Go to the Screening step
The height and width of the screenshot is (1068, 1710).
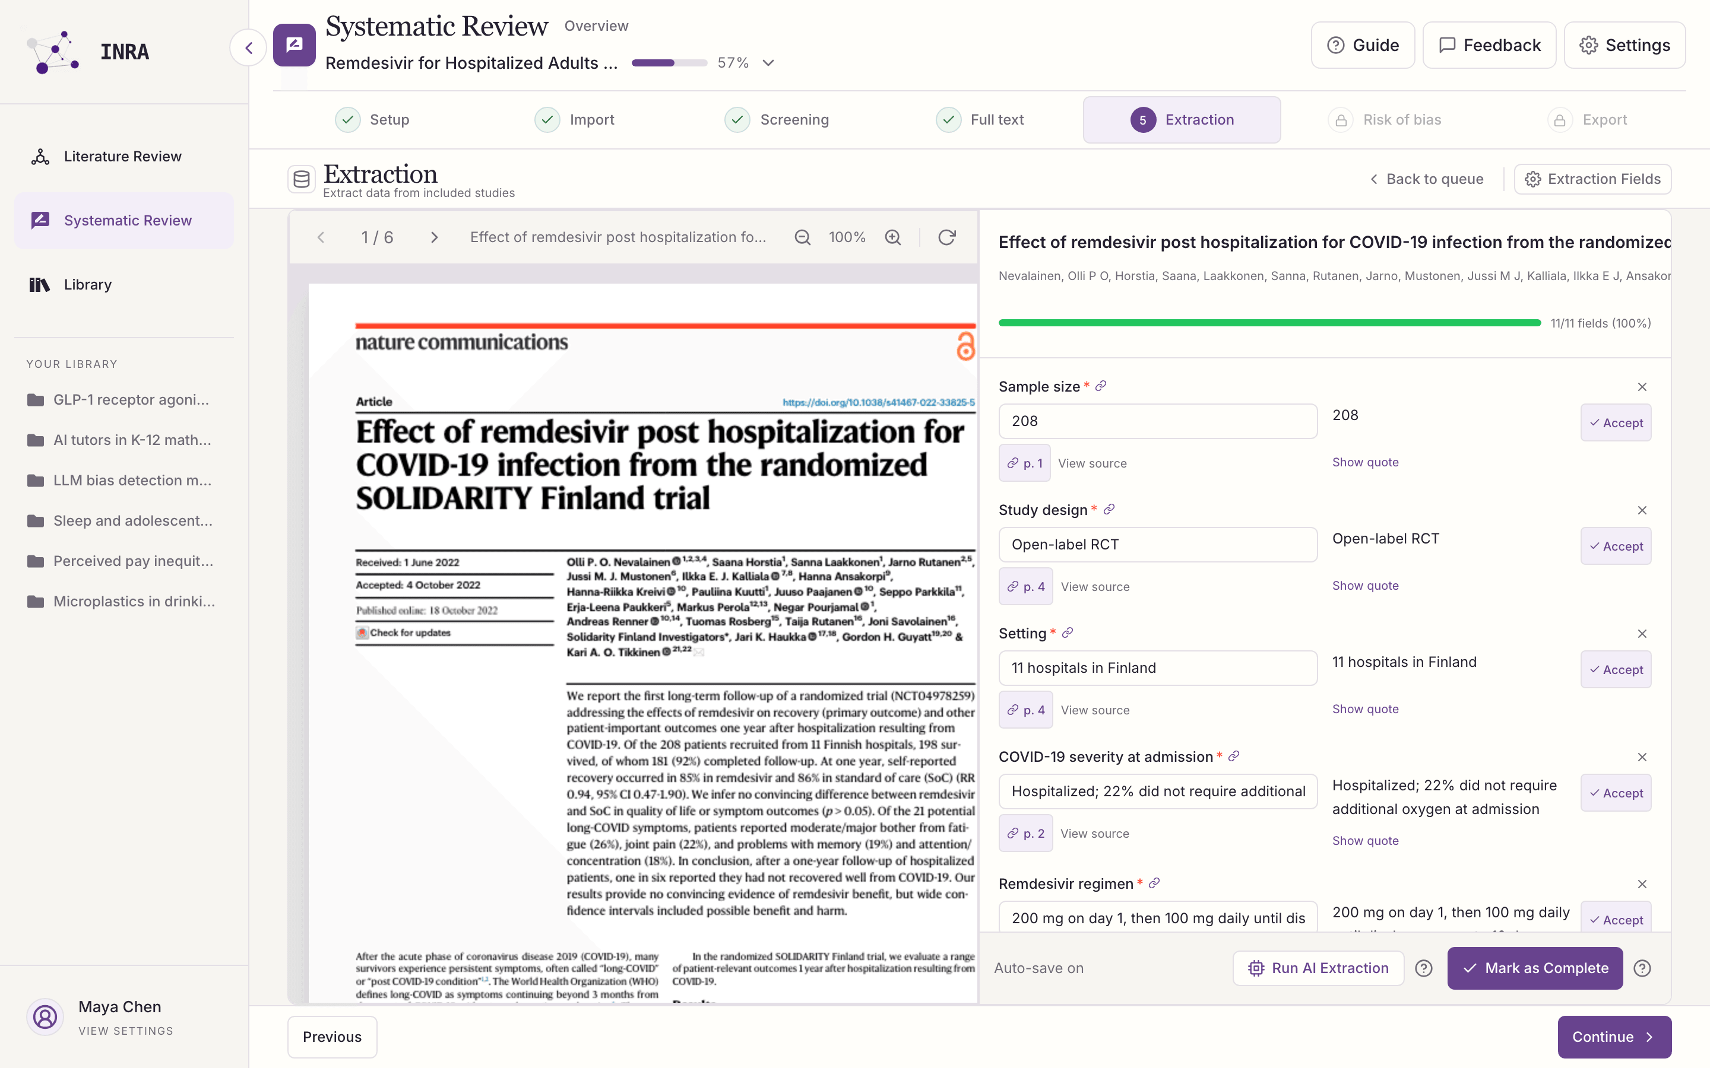point(777,119)
